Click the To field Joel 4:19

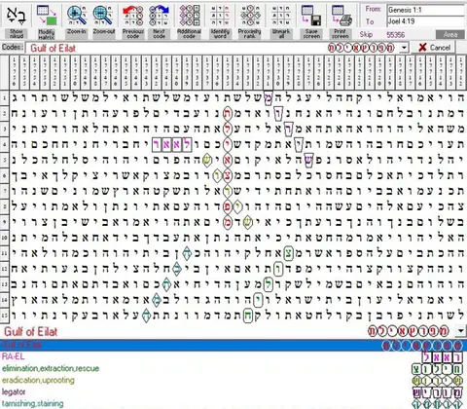point(426,21)
